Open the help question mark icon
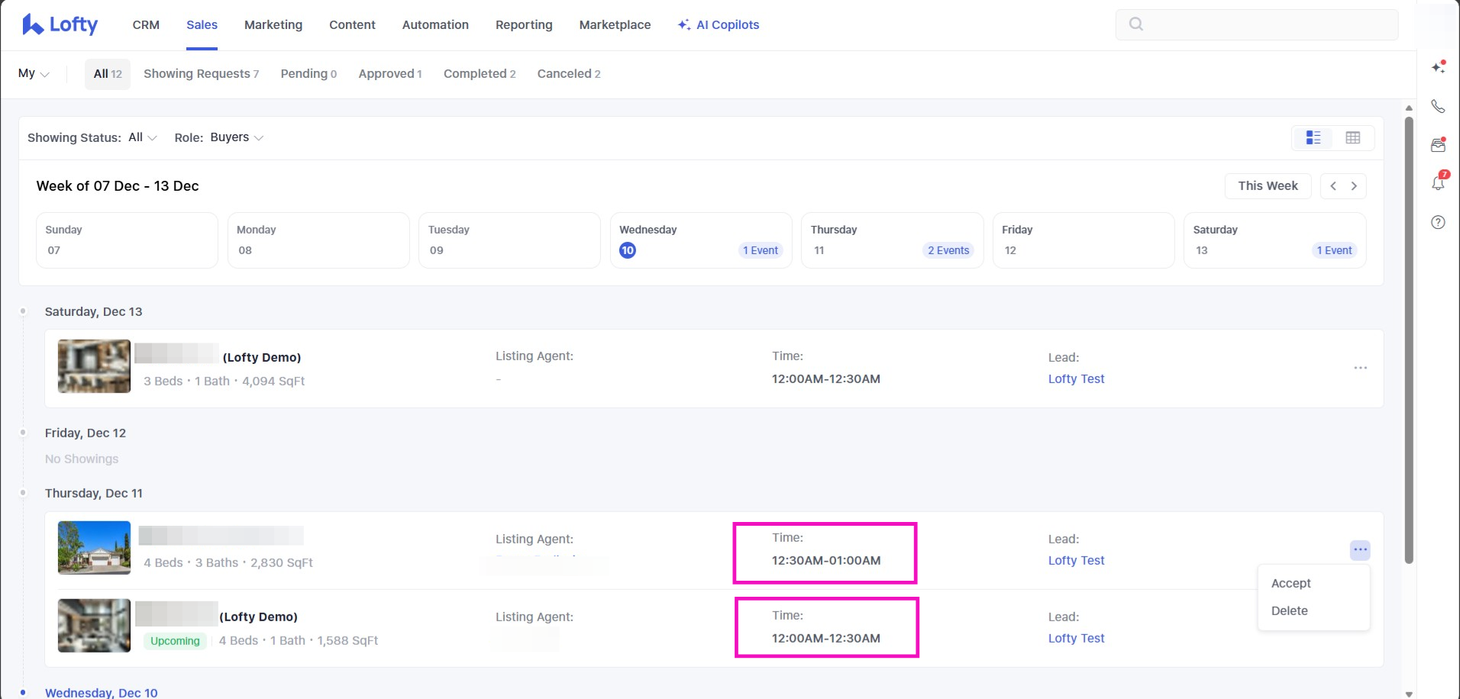Viewport: 1460px width, 699px height. 1438,222
